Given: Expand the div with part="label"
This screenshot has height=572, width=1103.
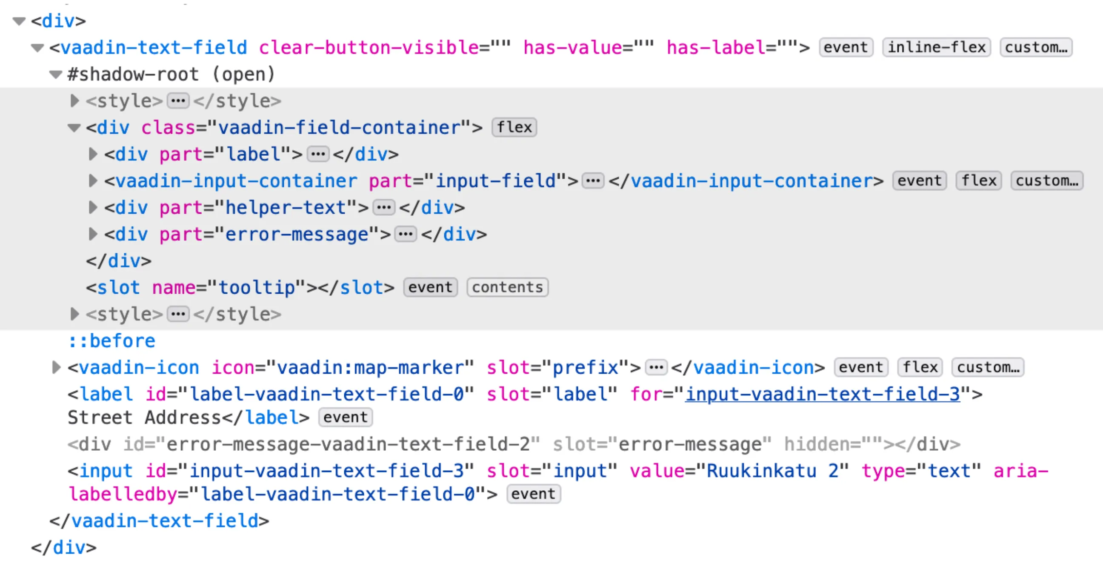Looking at the screenshot, I should click(92, 154).
